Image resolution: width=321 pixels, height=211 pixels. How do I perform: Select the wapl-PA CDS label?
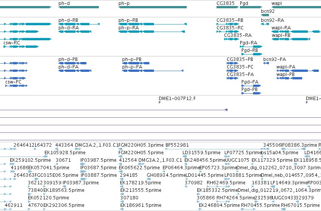(x=286, y=67)
